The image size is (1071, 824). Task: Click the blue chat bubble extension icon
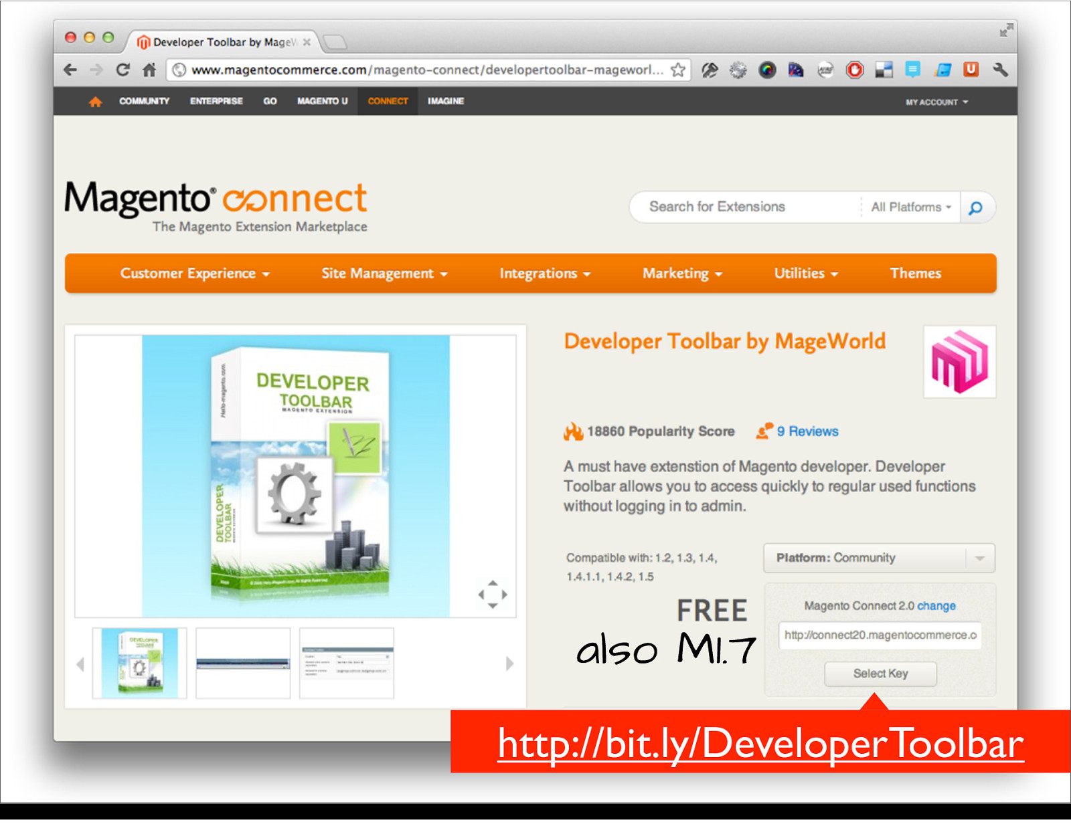pyautogui.click(x=912, y=69)
